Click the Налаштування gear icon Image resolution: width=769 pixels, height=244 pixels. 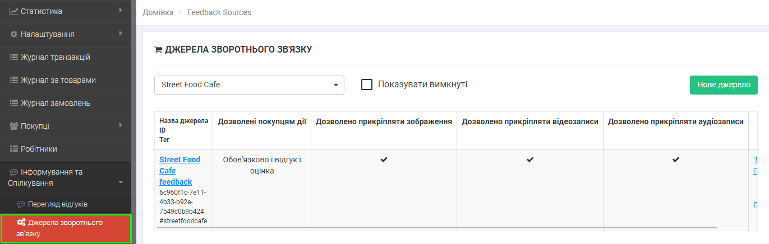(14, 34)
